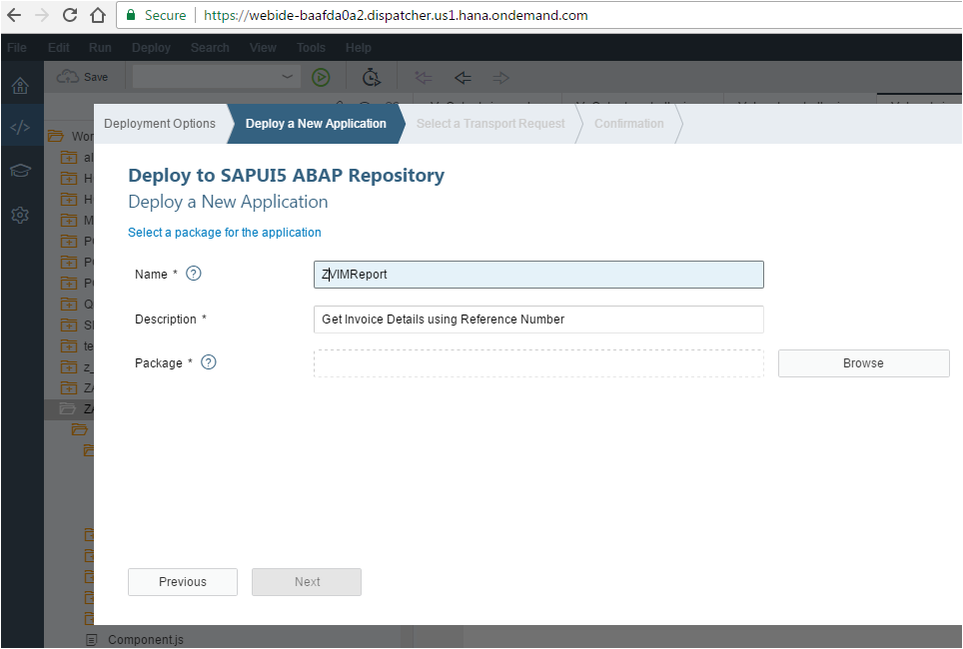The height and width of the screenshot is (649, 963).
Task: Go to the Deployment Options step
Action: [160, 124]
